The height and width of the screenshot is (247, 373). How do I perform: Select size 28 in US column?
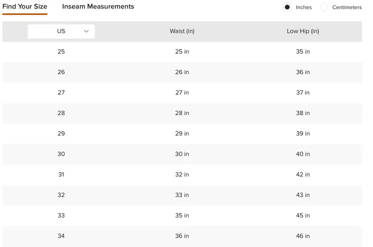[61, 113]
